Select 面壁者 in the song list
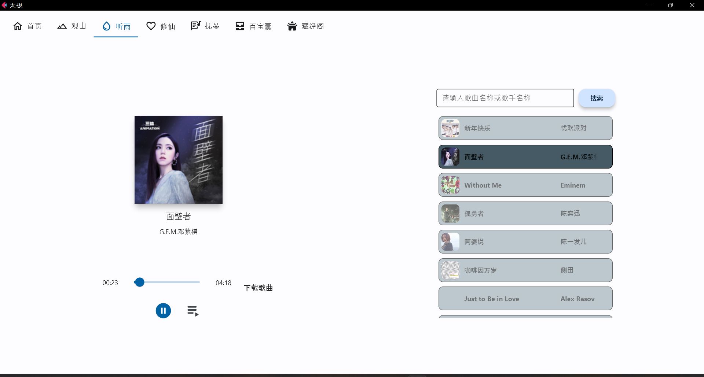704x377 pixels. 525,156
